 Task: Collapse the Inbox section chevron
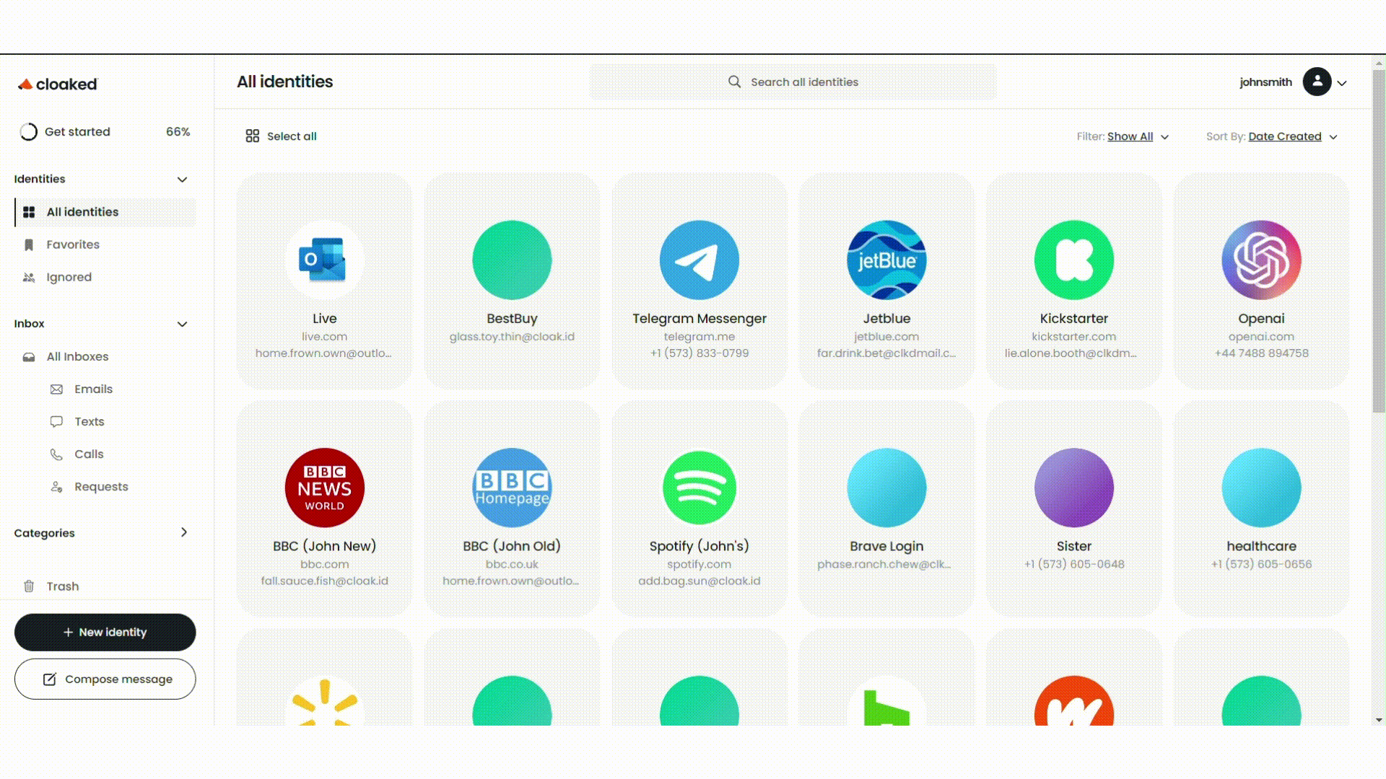coord(182,324)
